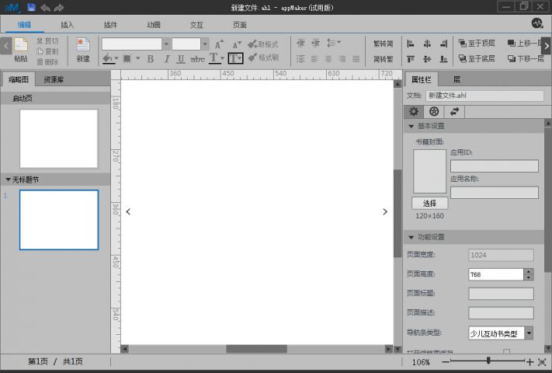The image size is (552, 373).
Task: Click the Paste (粘贴) icon
Action: coord(20,46)
